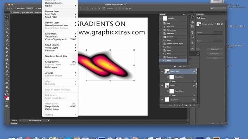Viewport: 248px width, 139px height.
Task: Hide Layer 1 copy using its eye icon
Action: (x=162, y=71)
